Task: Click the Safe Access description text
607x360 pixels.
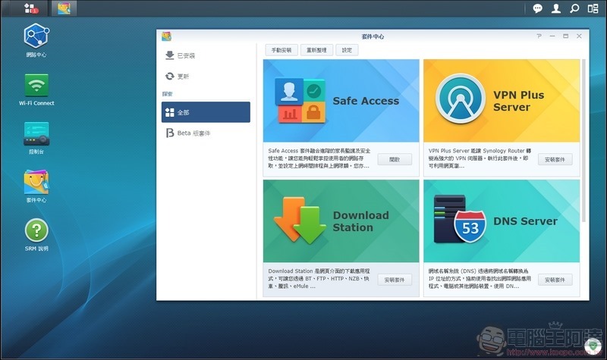Action: coord(319,158)
